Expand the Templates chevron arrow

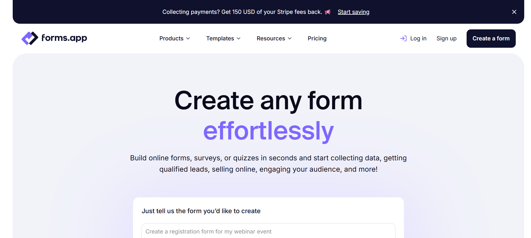[239, 38]
